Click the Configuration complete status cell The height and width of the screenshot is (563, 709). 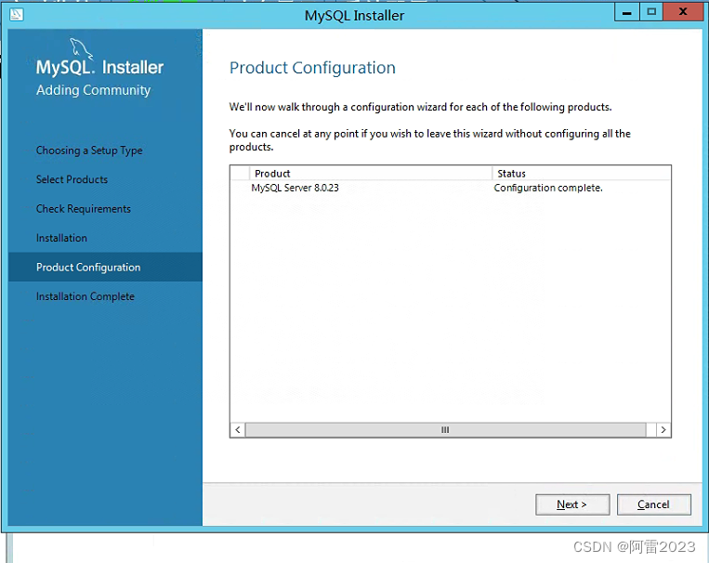point(548,188)
